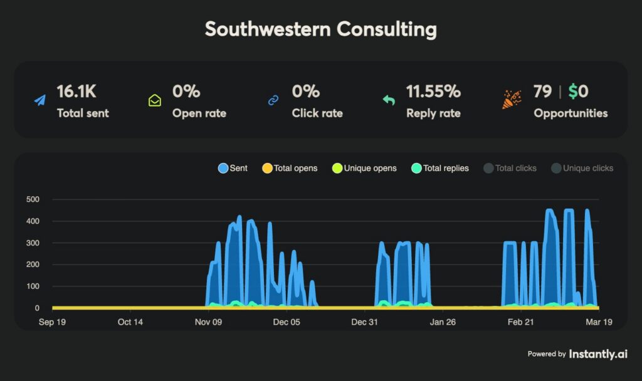This screenshot has width=642, height=381.
Task: Toggle the Sent series in legend
Action: 233,168
